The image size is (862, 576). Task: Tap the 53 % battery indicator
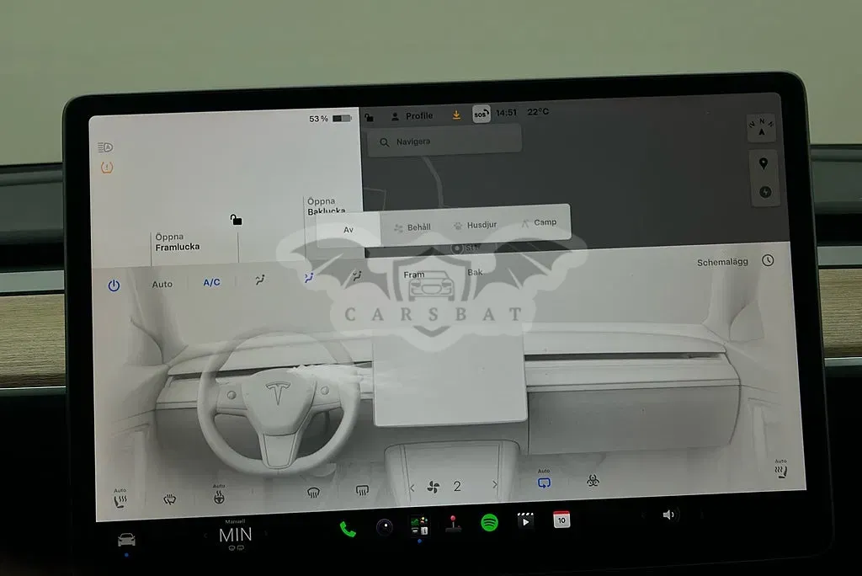pos(330,118)
